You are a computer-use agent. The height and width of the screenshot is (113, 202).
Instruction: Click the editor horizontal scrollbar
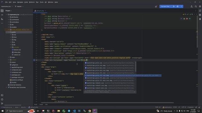coord(107,103)
